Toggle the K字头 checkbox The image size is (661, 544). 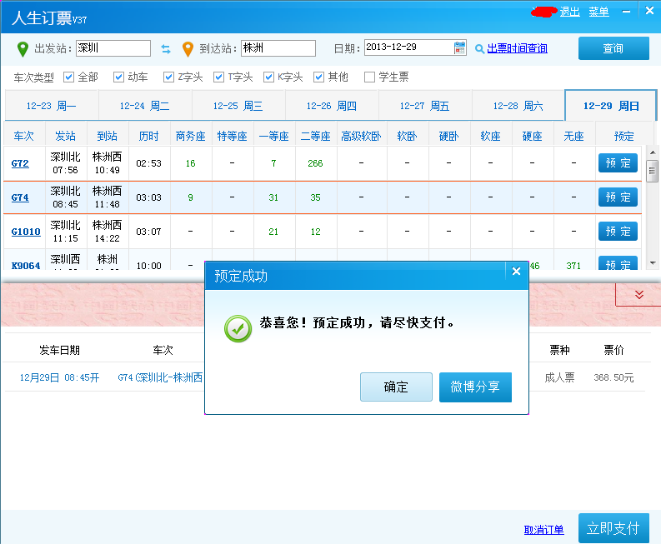[x=268, y=77]
